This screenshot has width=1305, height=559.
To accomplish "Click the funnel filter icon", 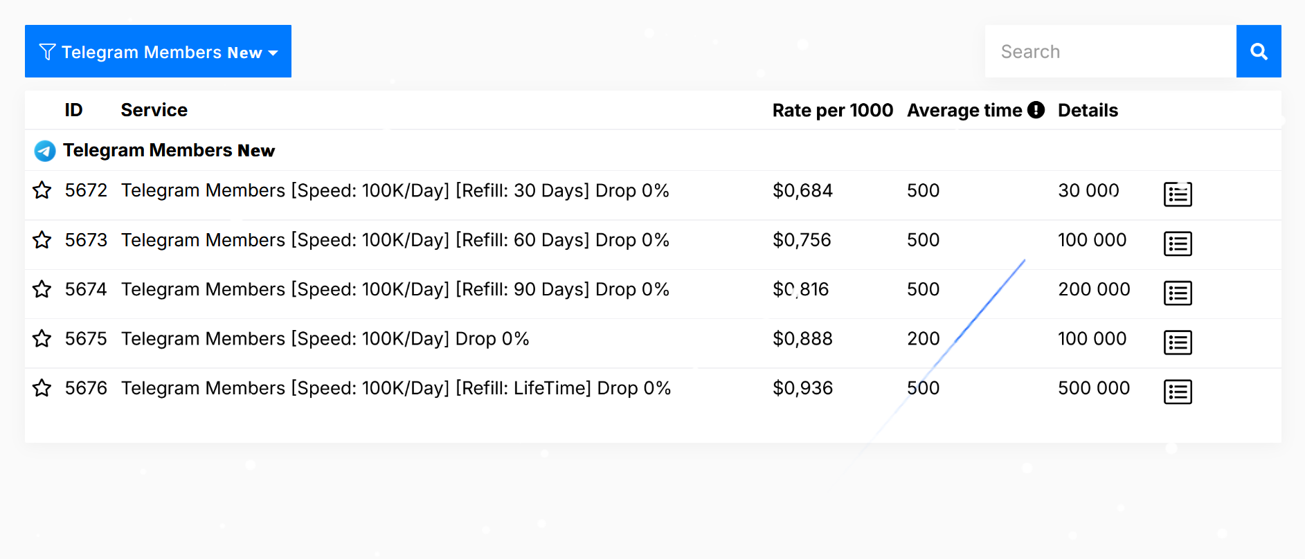I will [47, 52].
